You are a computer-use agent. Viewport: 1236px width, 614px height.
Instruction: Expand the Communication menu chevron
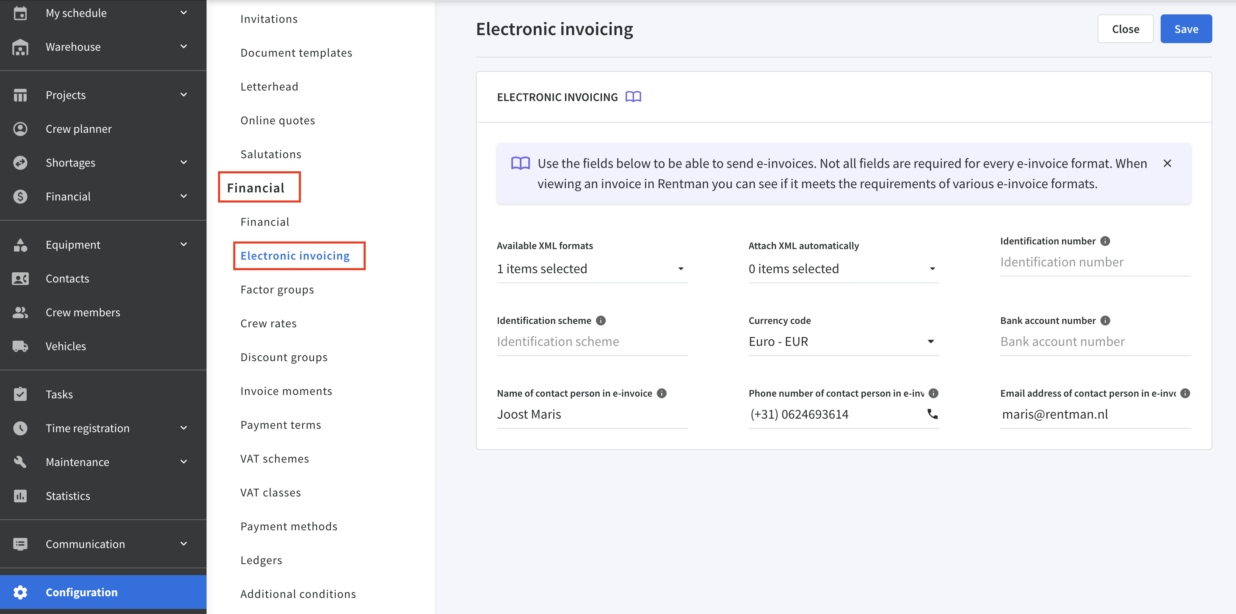pos(184,544)
